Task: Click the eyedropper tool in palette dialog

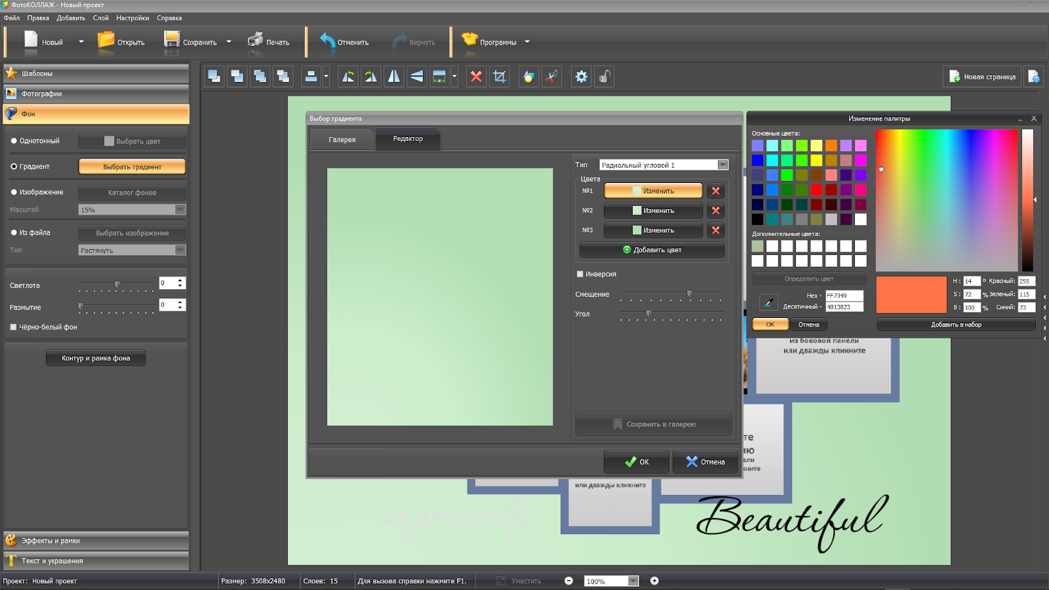Action: (x=768, y=302)
